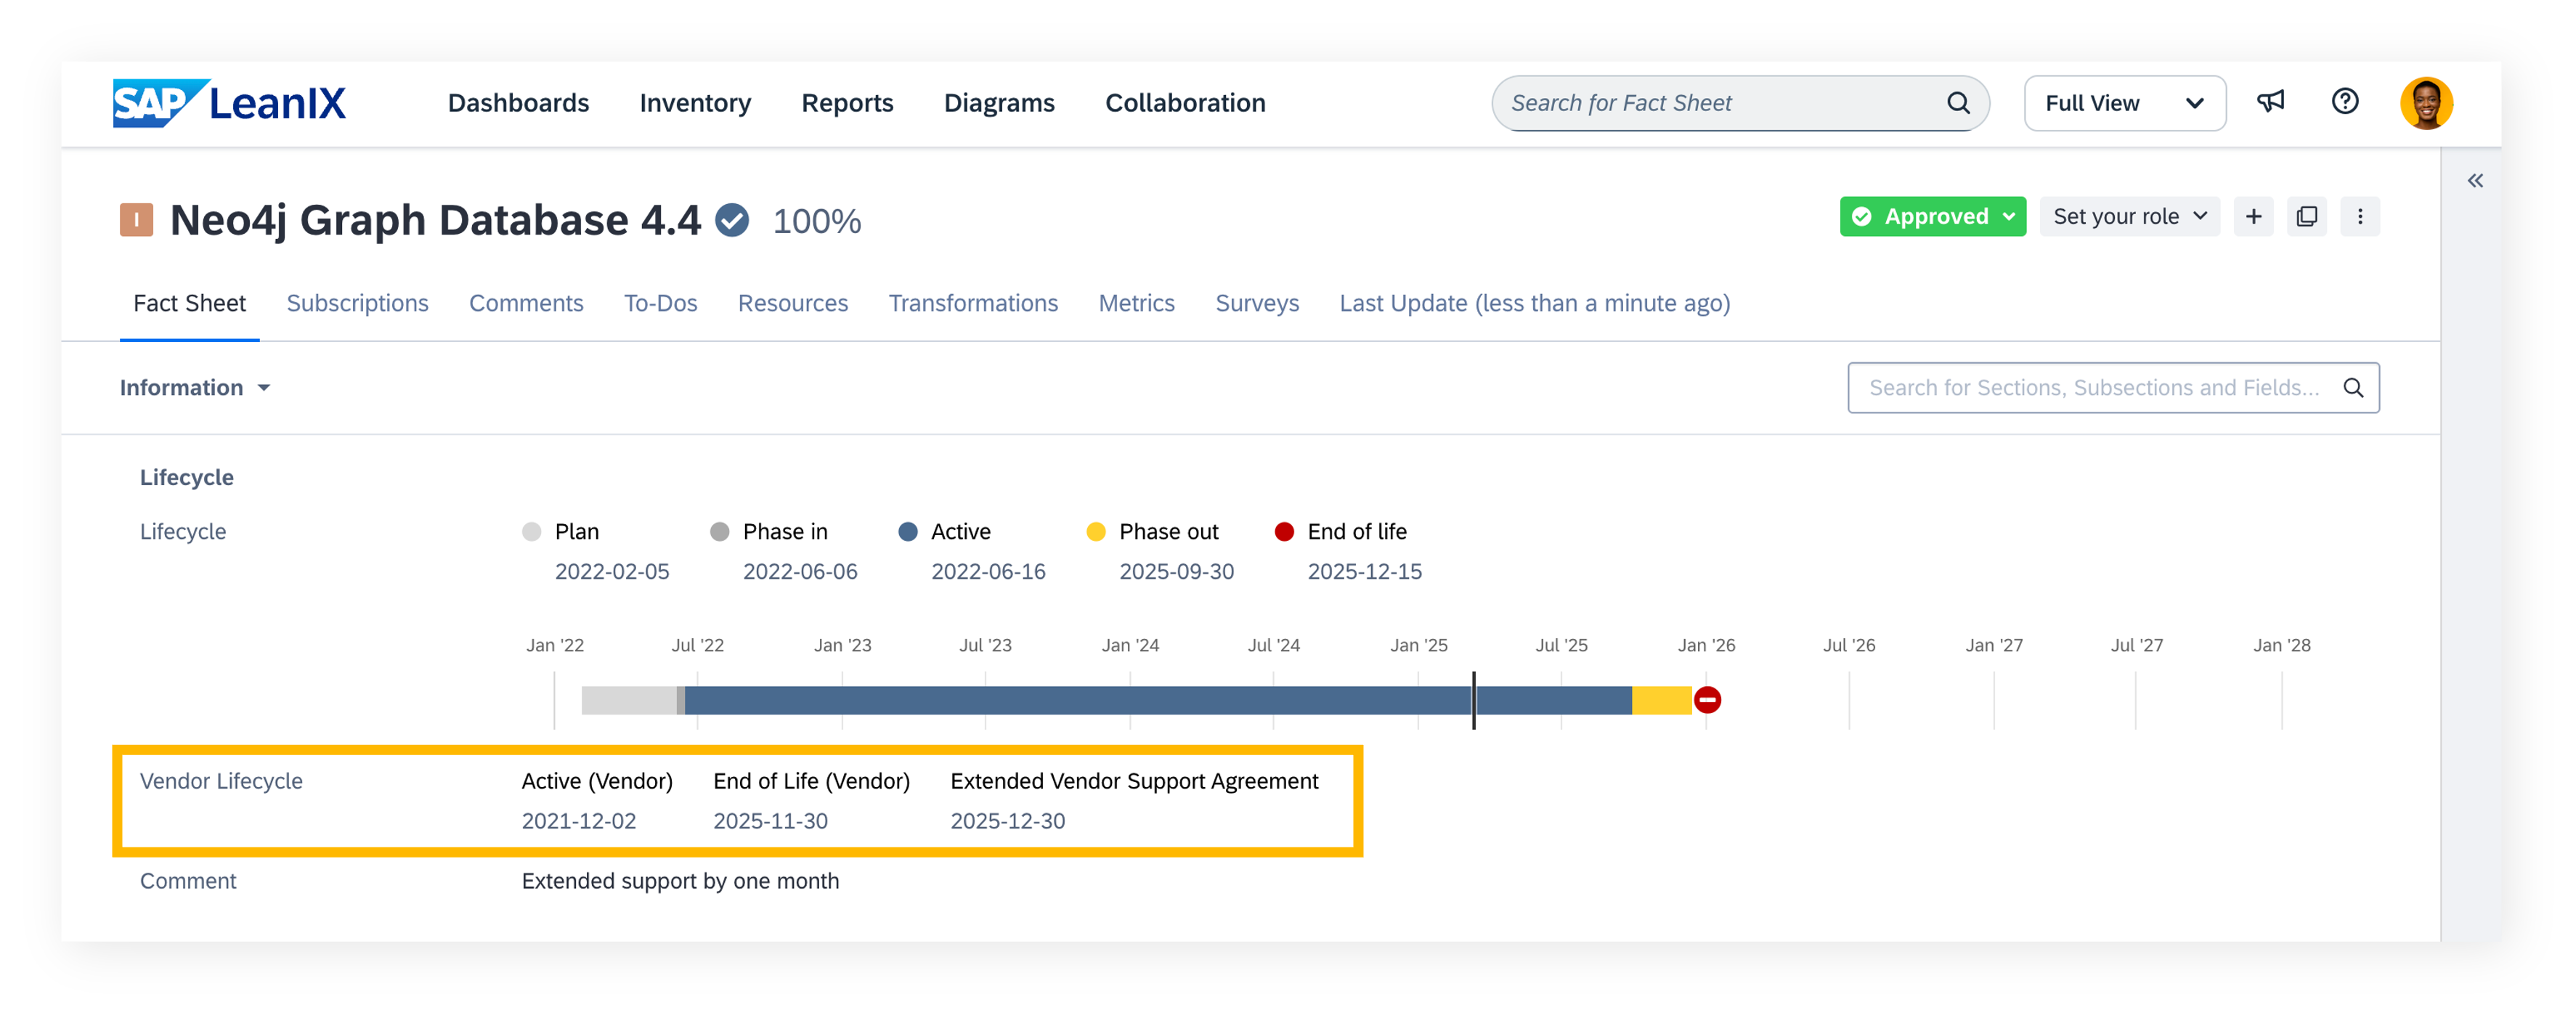Image resolution: width=2576 pixels, height=1018 pixels.
Task: Click the End of Life (Vendor) date 2025-11-30
Action: (770, 821)
